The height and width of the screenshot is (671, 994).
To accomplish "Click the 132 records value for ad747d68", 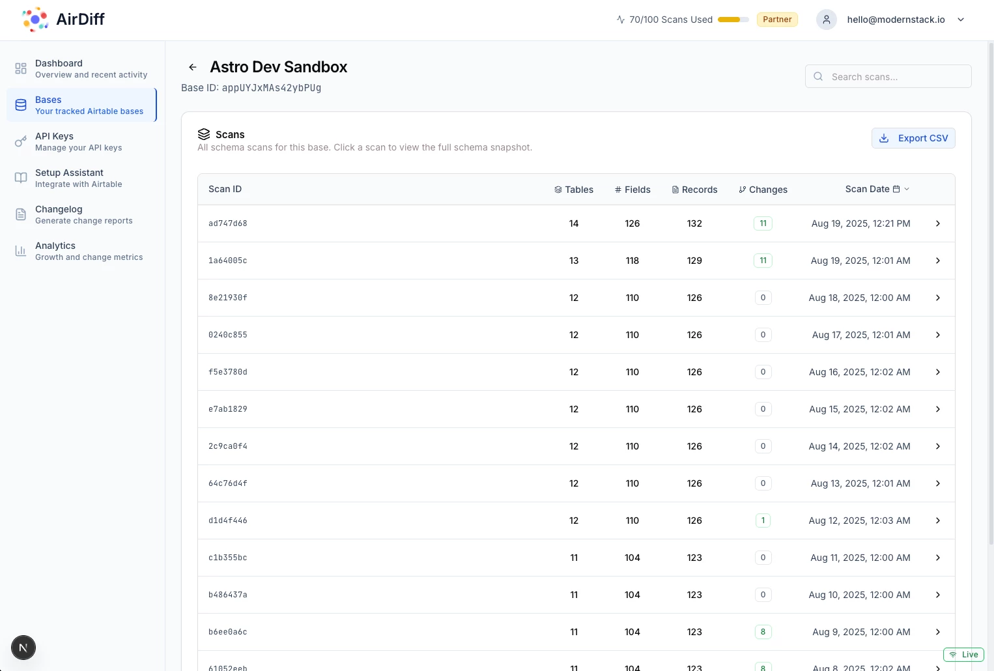I will click(x=694, y=223).
